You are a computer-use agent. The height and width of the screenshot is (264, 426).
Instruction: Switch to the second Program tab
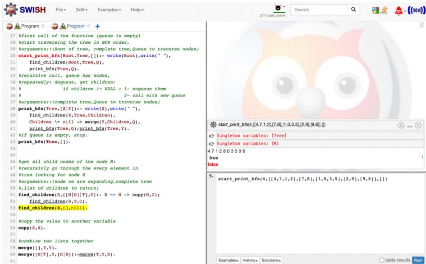[x=76, y=26]
